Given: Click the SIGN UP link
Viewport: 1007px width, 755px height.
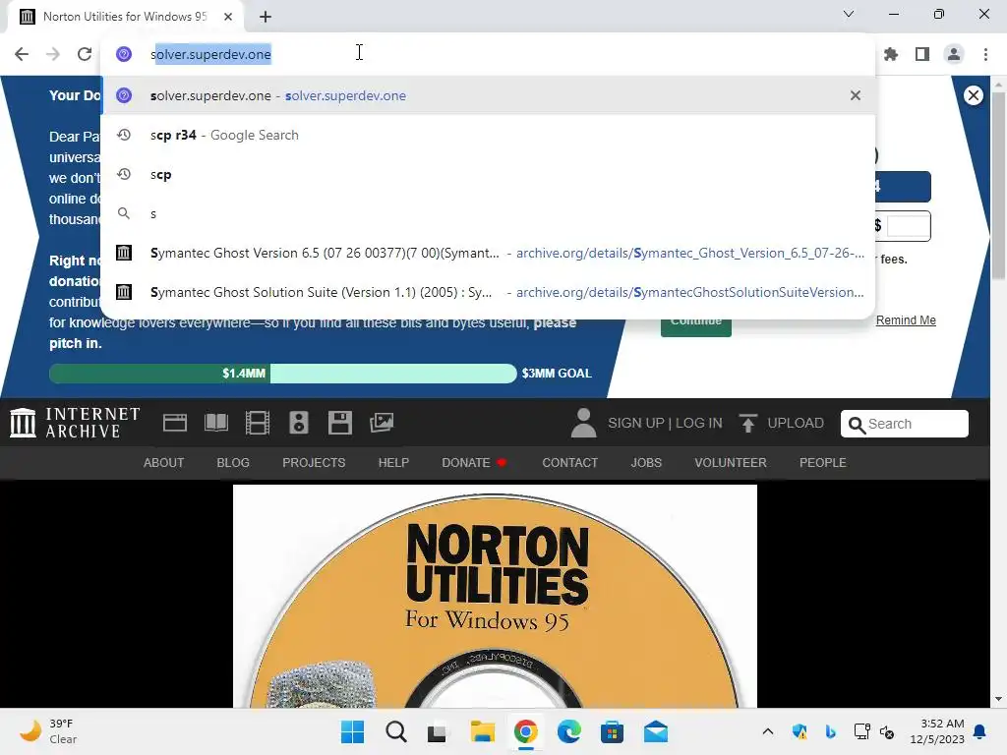Looking at the screenshot, I should tap(636, 423).
